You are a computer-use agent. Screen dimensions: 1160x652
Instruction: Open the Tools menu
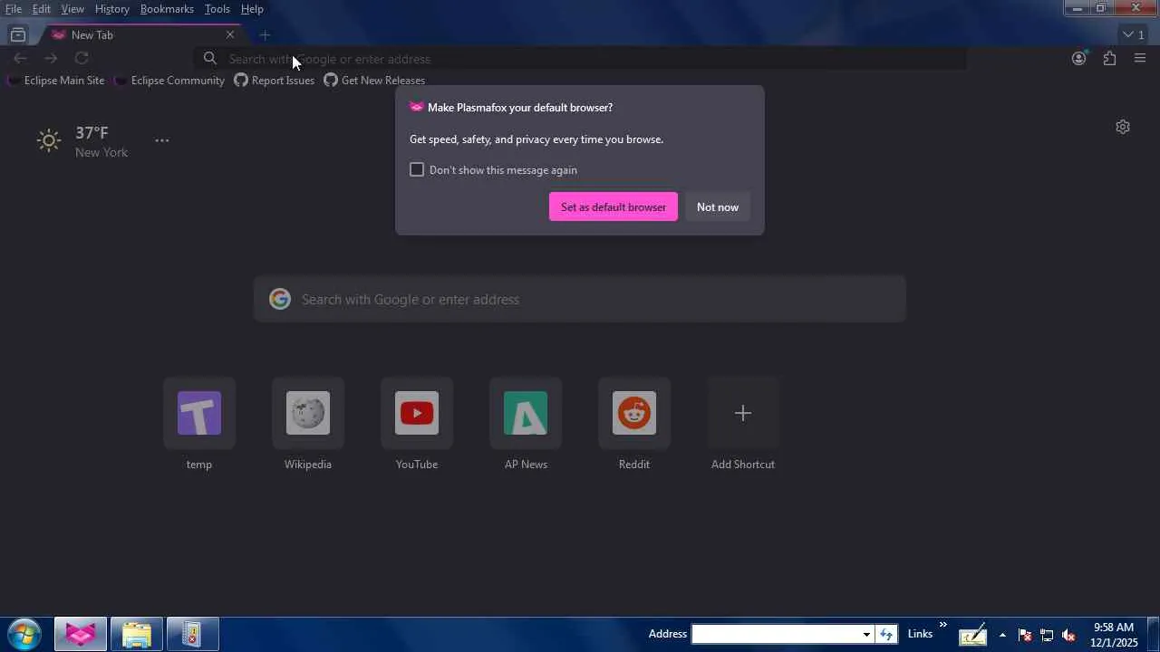pyautogui.click(x=217, y=9)
